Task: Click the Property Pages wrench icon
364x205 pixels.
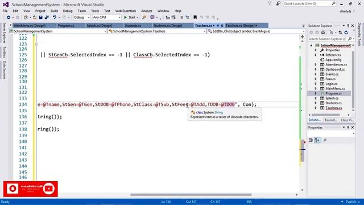Action: (x=325, y=140)
